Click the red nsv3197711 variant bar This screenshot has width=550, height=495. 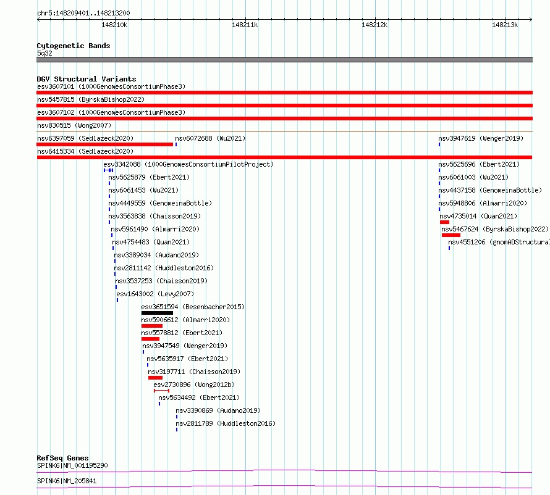155,378
